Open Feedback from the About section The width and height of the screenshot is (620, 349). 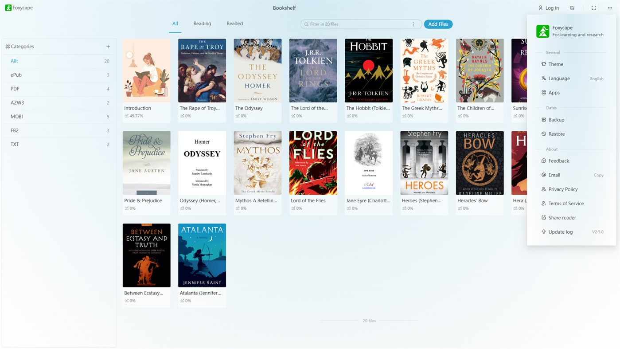[x=558, y=161]
